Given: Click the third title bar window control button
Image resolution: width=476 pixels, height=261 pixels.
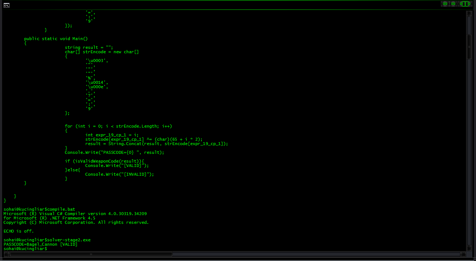Looking at the screenshot, I should click(462, 4).
